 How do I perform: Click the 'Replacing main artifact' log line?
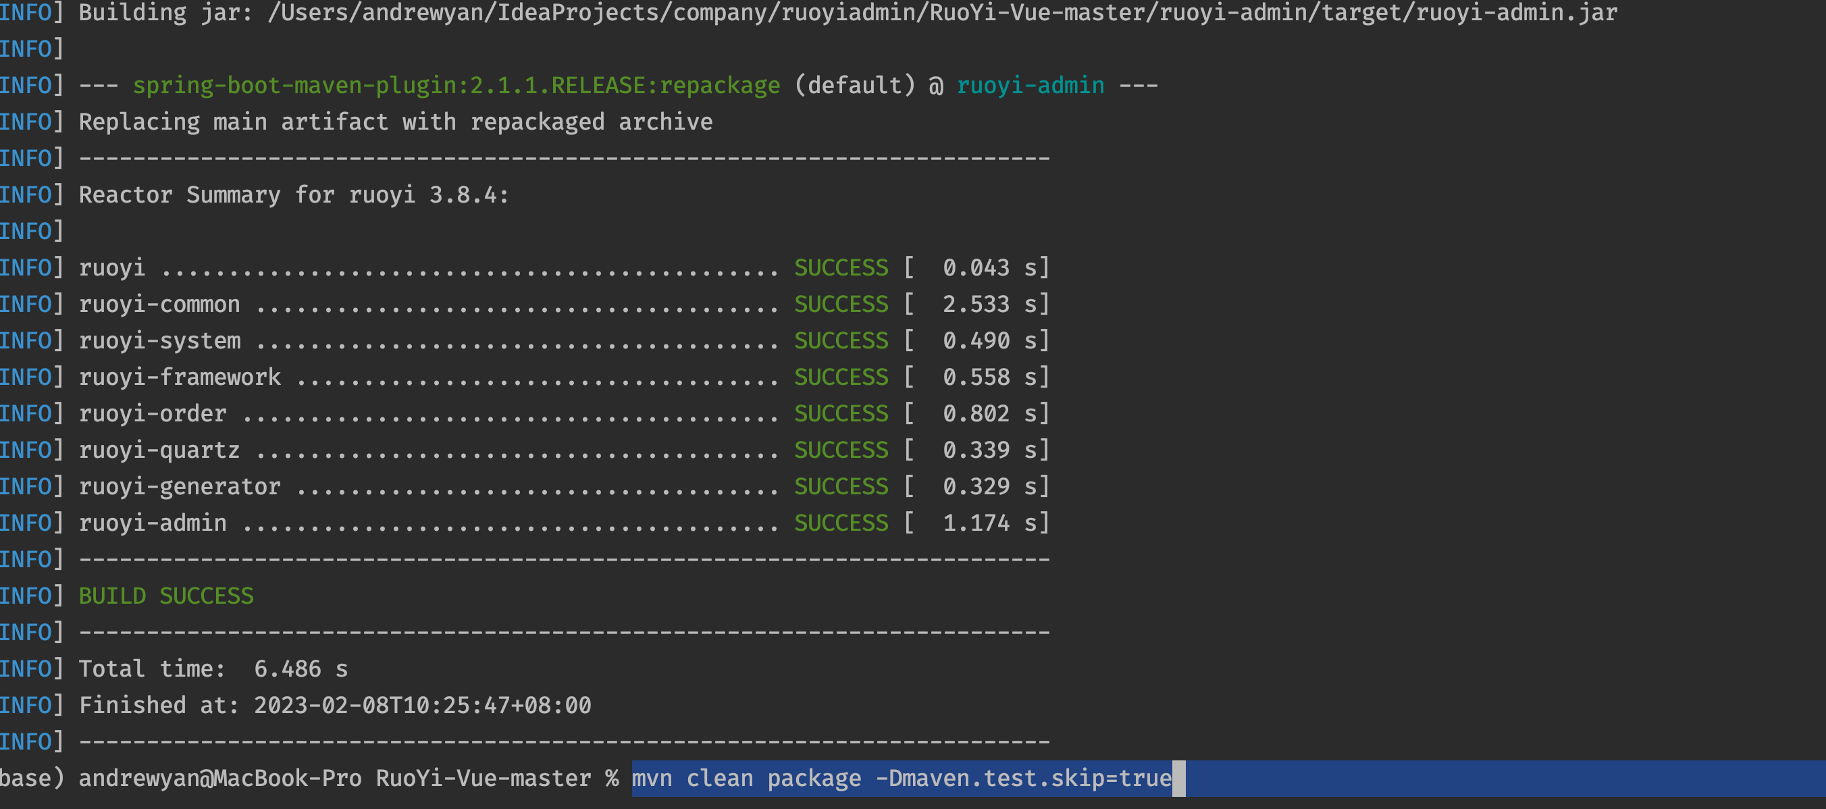(x=395, y=122)
